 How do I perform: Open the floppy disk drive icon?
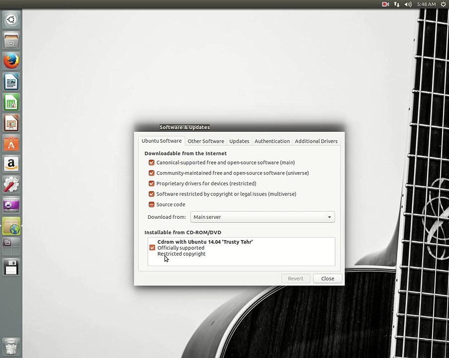pyautogui.click(x=11, y=267)
